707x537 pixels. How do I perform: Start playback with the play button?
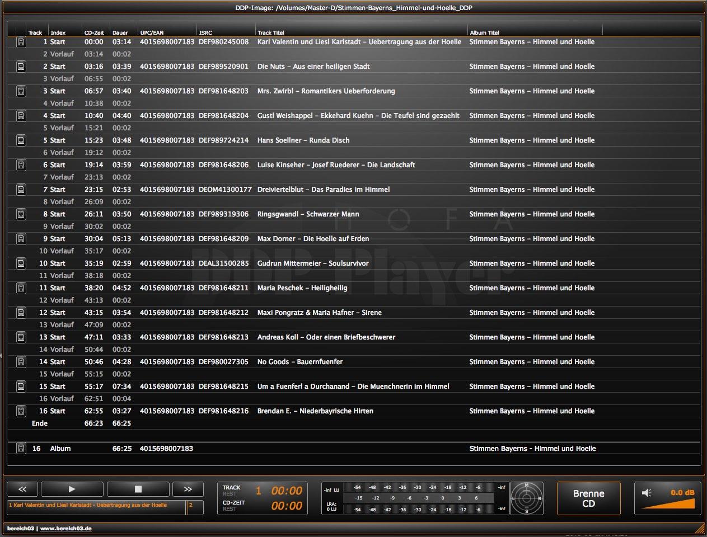pyautogui.click(x=72, y=489)
